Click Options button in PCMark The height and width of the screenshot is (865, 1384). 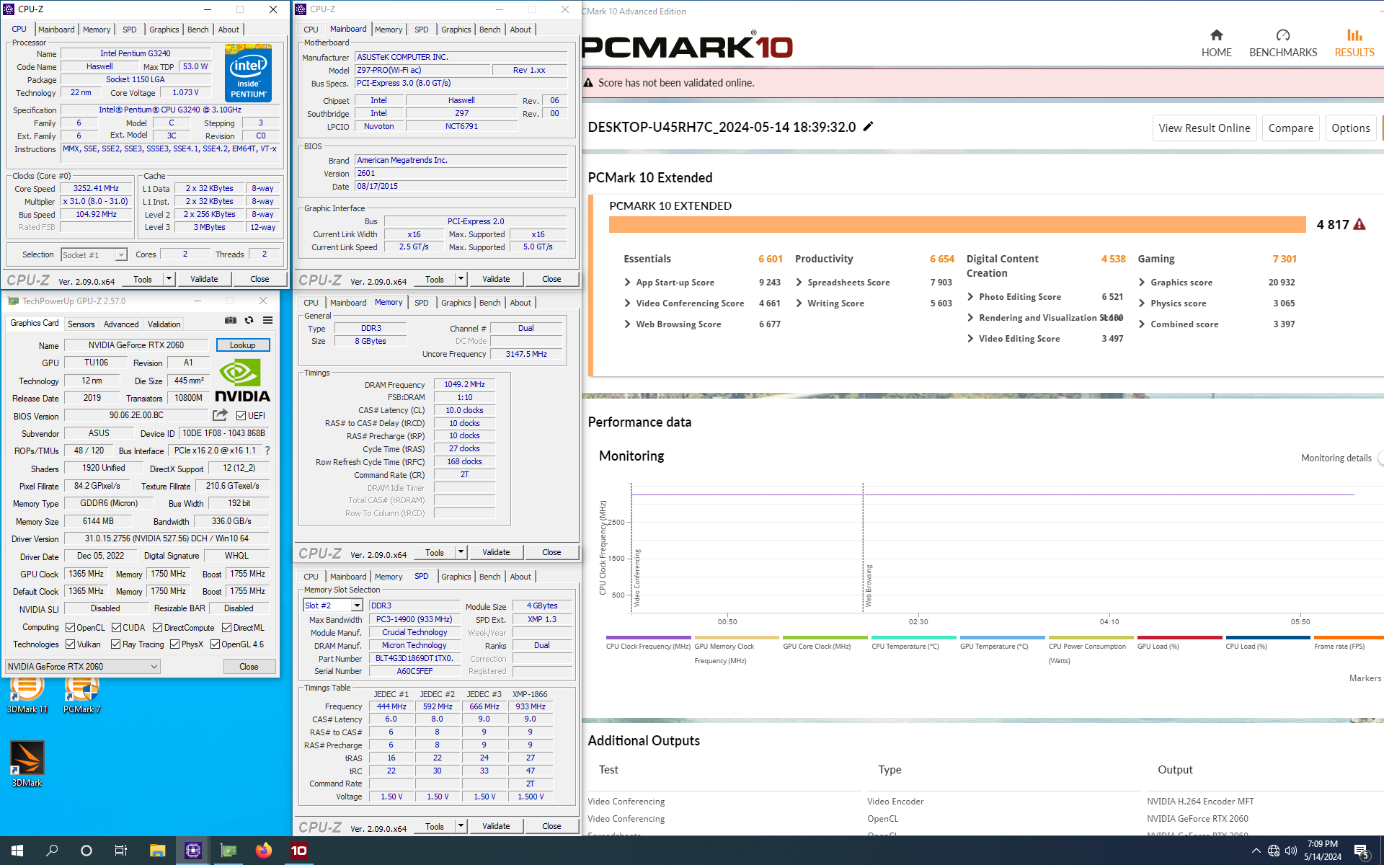click(1350, 128)
